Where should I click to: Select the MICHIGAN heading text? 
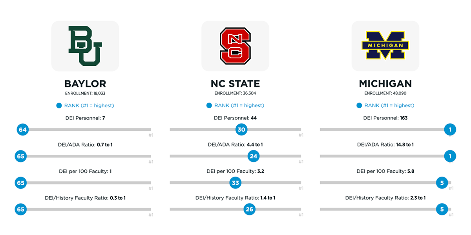385,84
